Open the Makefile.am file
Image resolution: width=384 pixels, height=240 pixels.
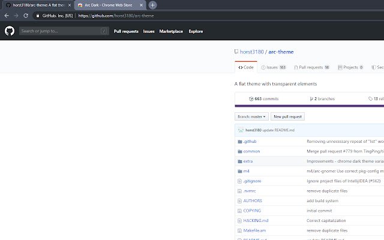click(254, 230)
